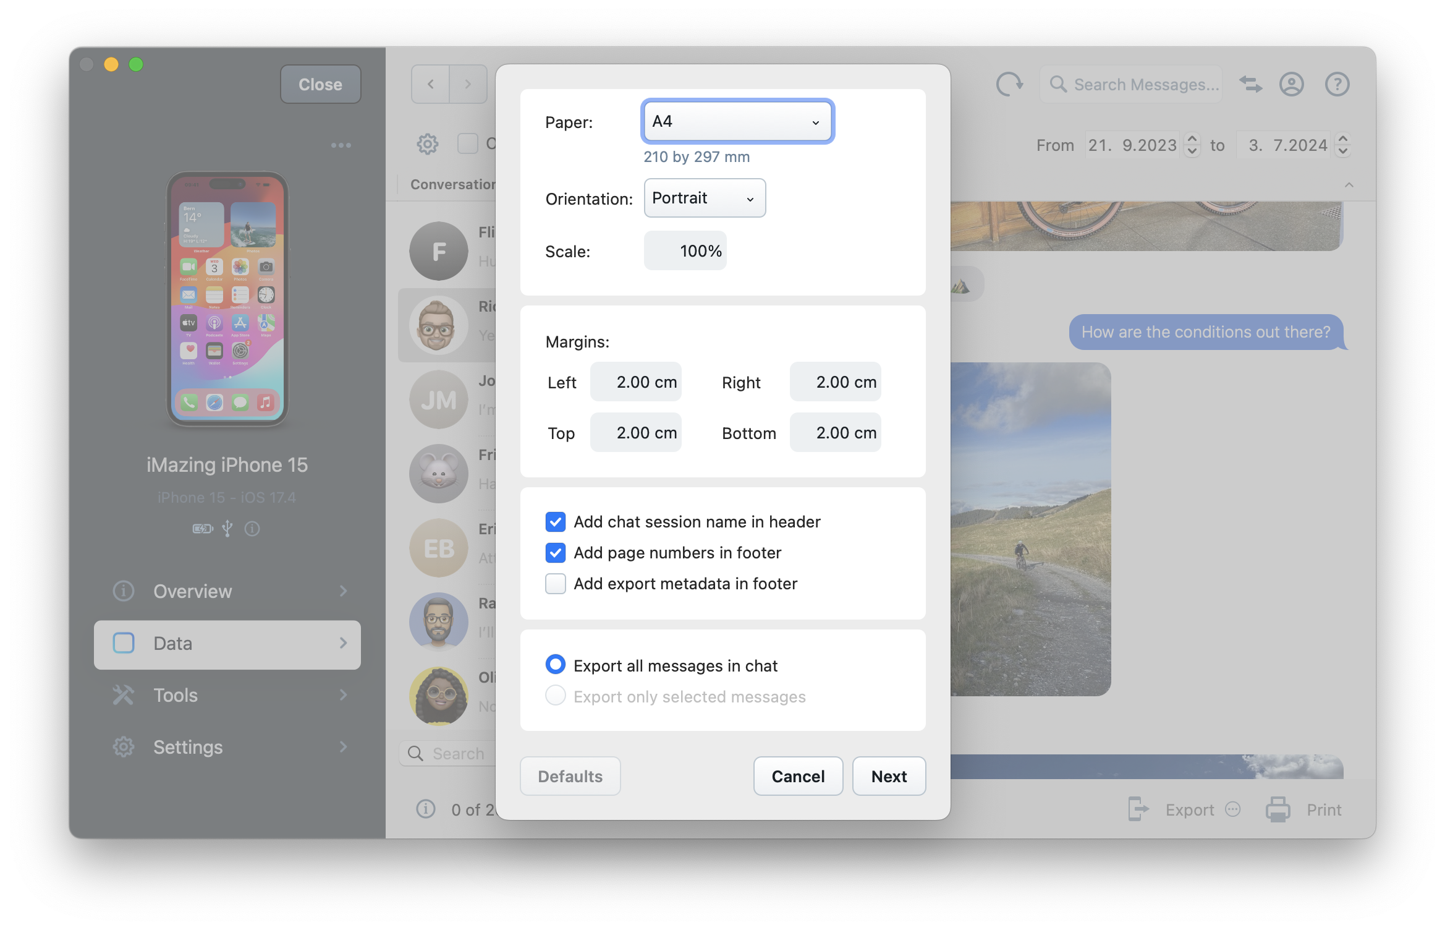Image resolution: width=1445 pixels, height=930 pixels.
Task: Go forward with the right arrow toolbar button
Action: [468, 84]
